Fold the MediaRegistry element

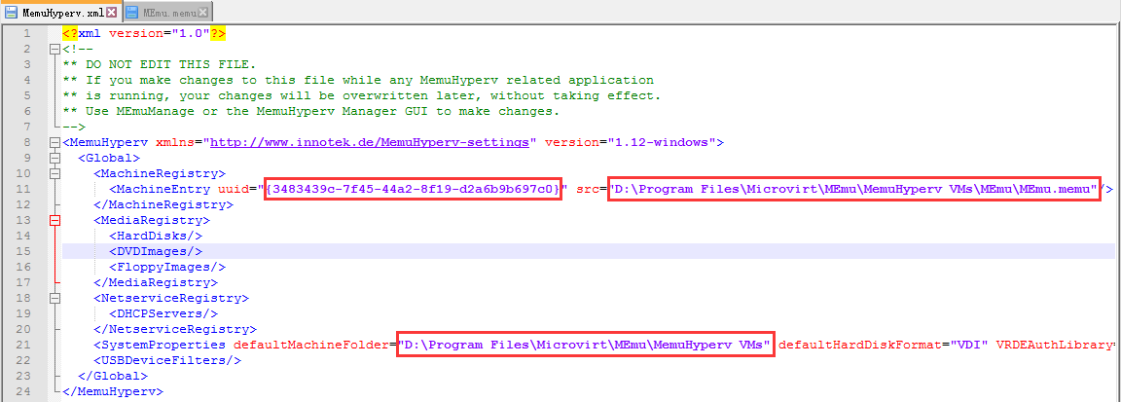[54, 220]
